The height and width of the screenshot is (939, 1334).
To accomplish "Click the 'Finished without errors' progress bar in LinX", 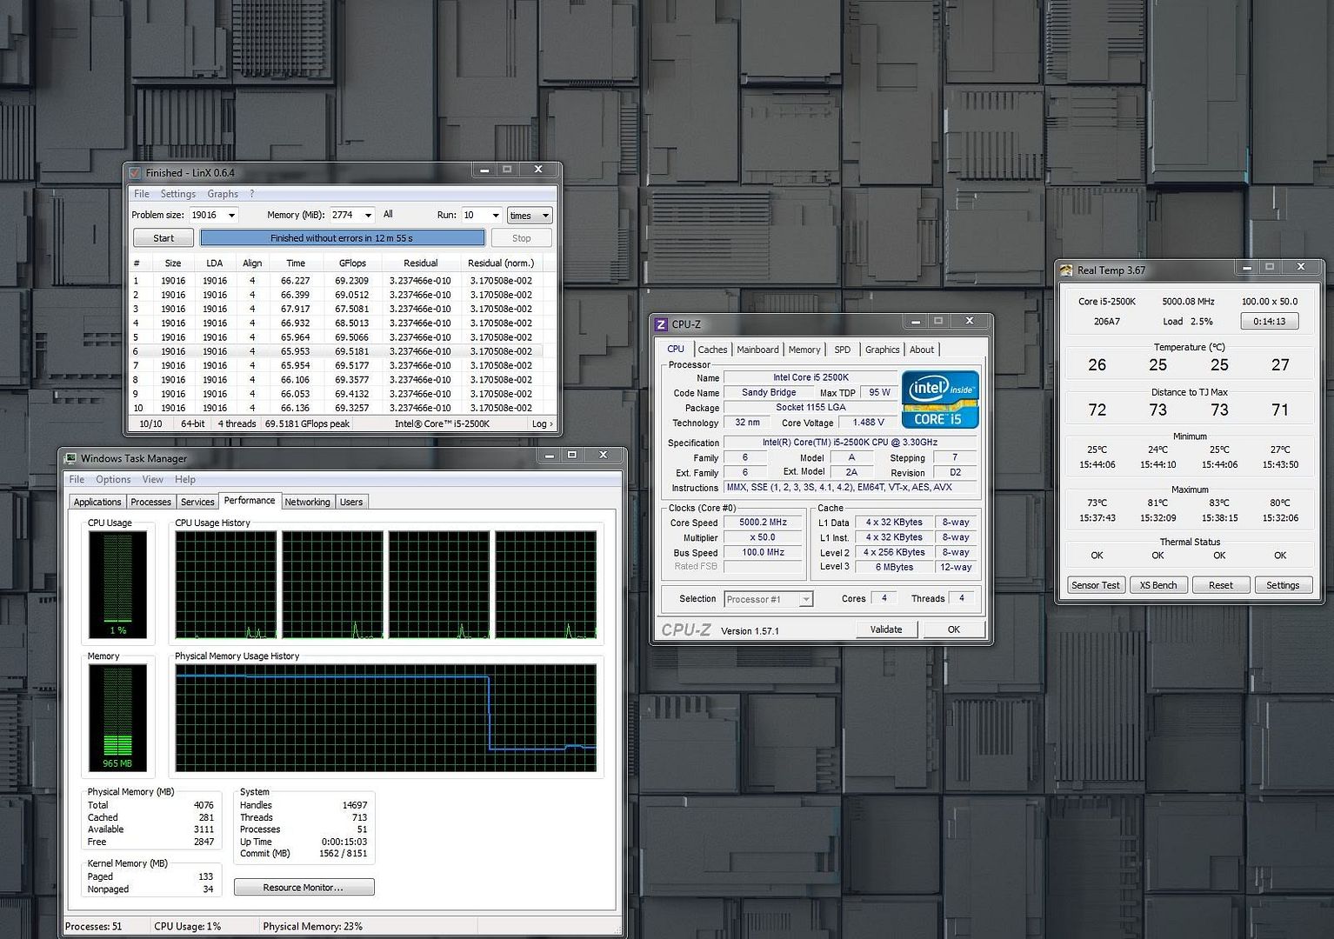I will pyautogui.click(x=342, y=238).
